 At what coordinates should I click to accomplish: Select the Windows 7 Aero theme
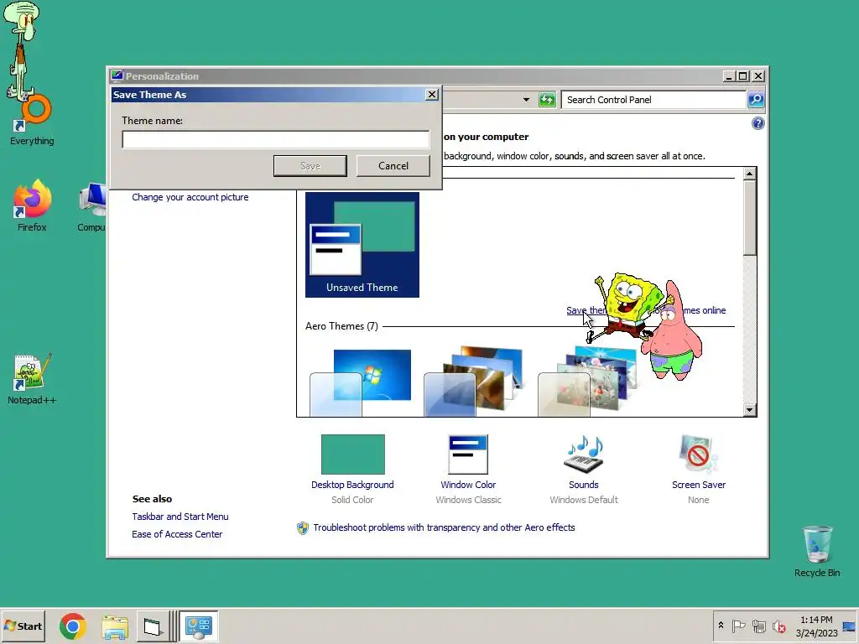pos(361,382)
